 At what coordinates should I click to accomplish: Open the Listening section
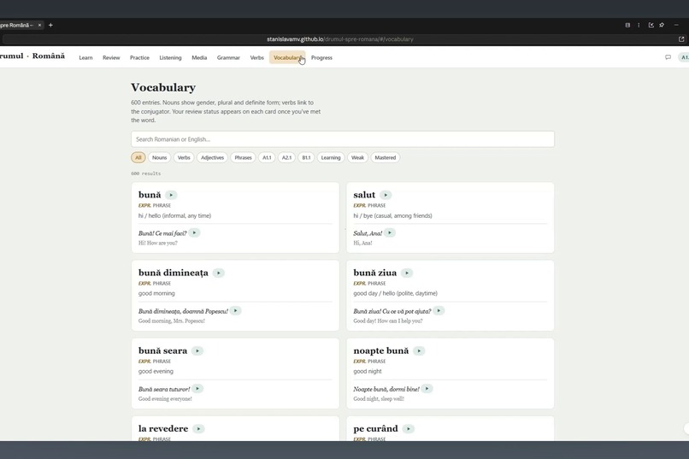(170, 57)
